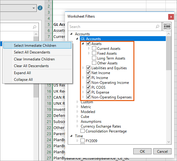177x161 pixels.
Task: Enable the Consolidation Percentage checkbox
Action: tap(83, 131)
